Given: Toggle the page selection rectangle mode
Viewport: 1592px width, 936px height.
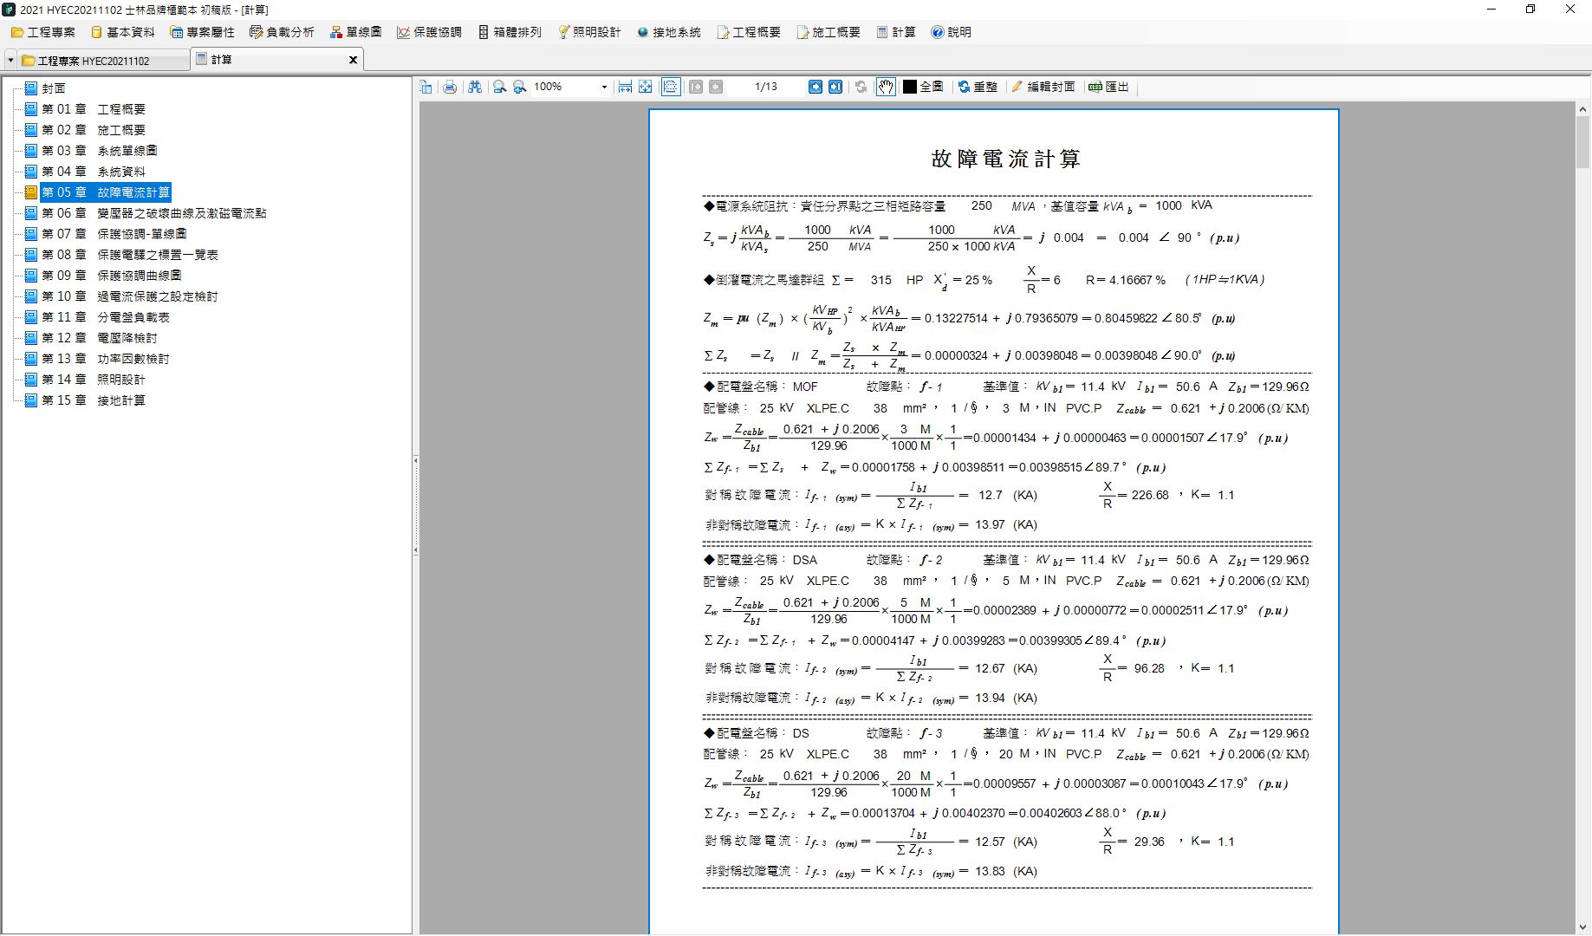Looking at the screenshot, I should coord(670,87).
